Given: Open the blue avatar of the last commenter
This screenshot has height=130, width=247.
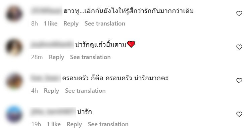Looking at the screenshot, I should pyautogui.click(x=14, y=115).
